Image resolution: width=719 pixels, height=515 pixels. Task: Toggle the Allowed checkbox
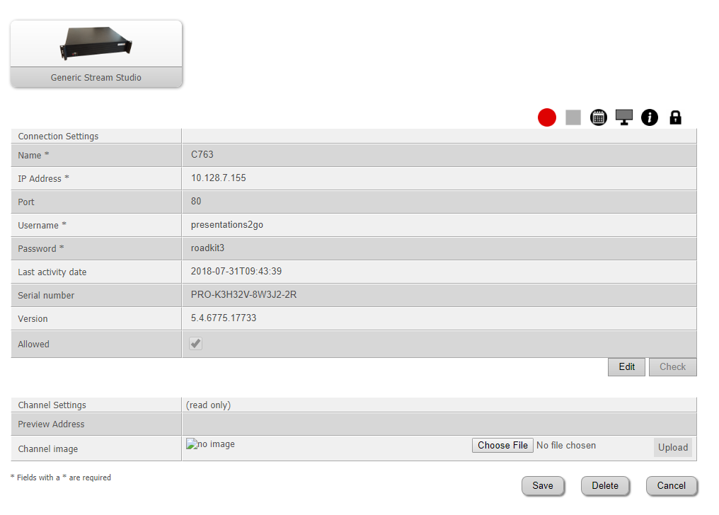pyautogui.click(x=196, y=343)
